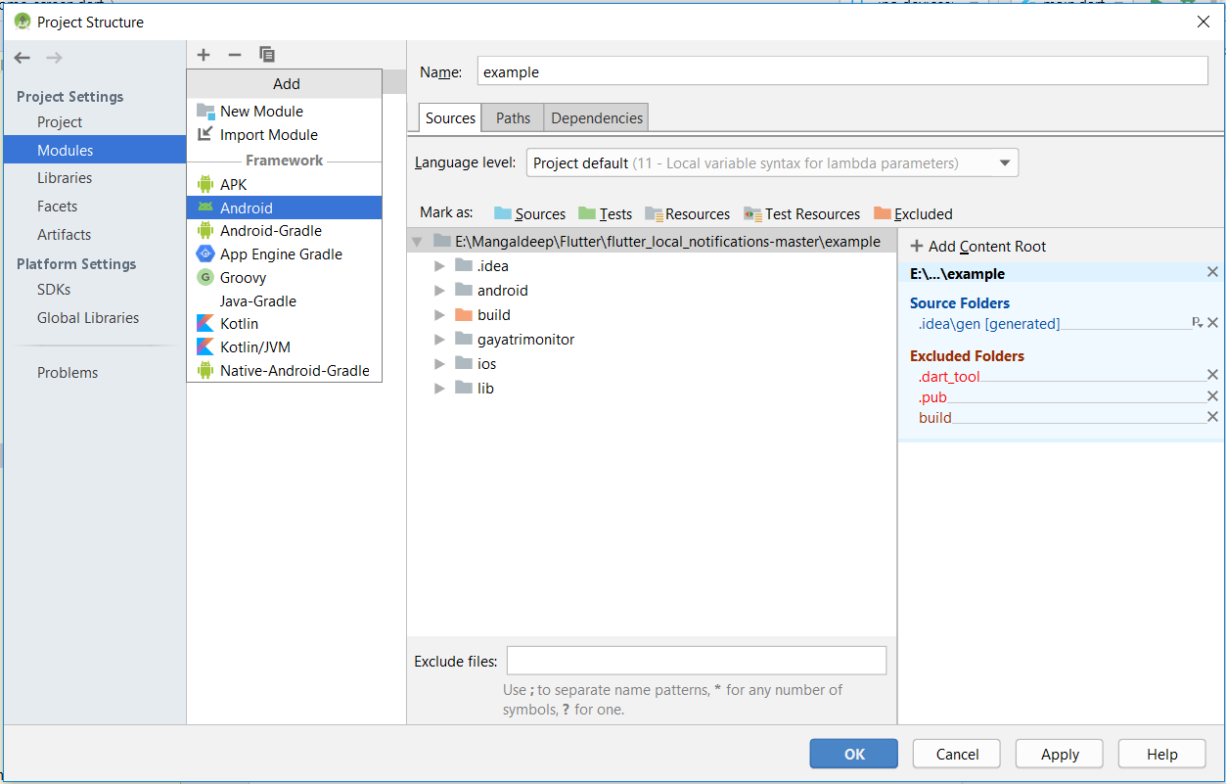Viewport: 1226px width, 784px height.
Task: Expand the gayatrimonitor folder arrow
Action: pos(439,340)
